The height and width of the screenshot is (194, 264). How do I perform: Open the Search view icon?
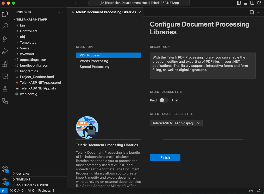point(5,26)
